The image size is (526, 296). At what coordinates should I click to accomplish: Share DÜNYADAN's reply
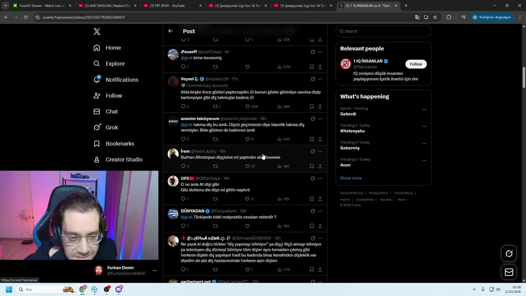[x=320, y=226]
